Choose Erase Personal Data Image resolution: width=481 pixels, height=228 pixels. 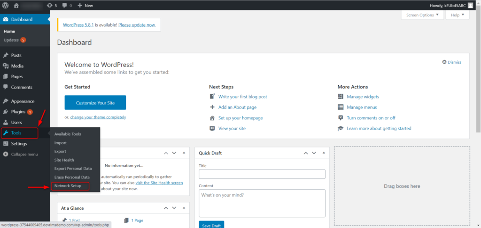[x=72, y=177]
